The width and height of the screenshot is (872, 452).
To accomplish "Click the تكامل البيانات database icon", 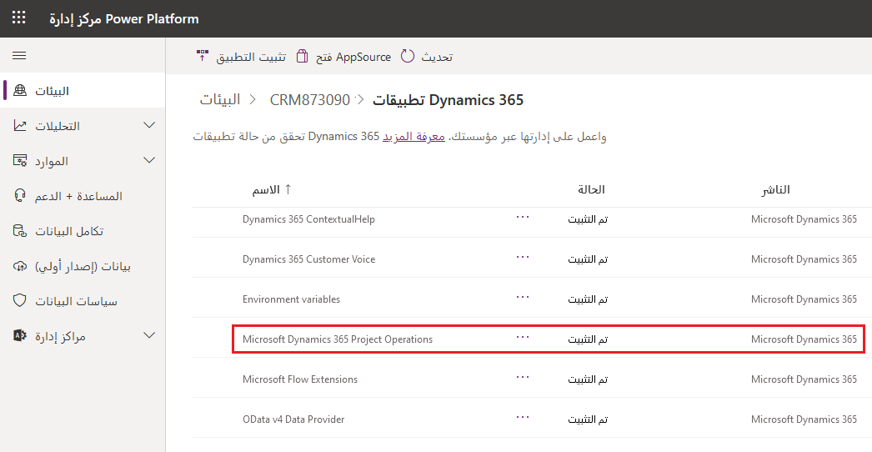I will (20, 231).
